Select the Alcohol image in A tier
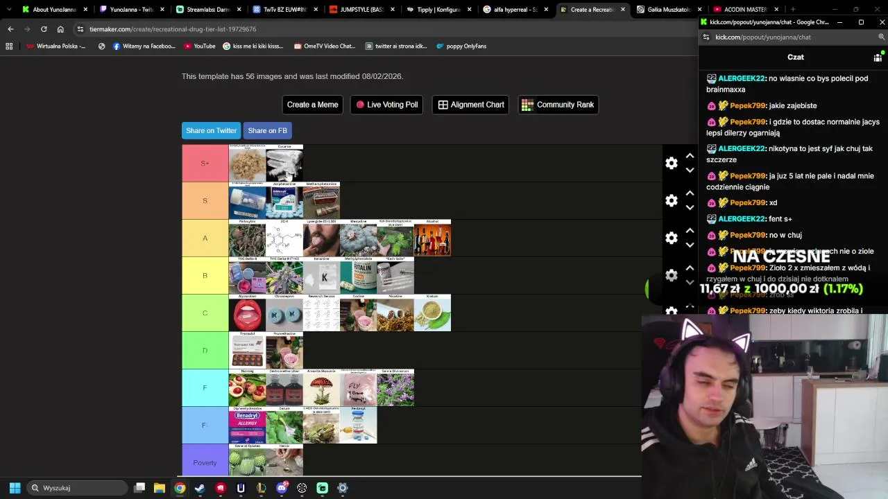888x499 pixels. click(432, 238)
